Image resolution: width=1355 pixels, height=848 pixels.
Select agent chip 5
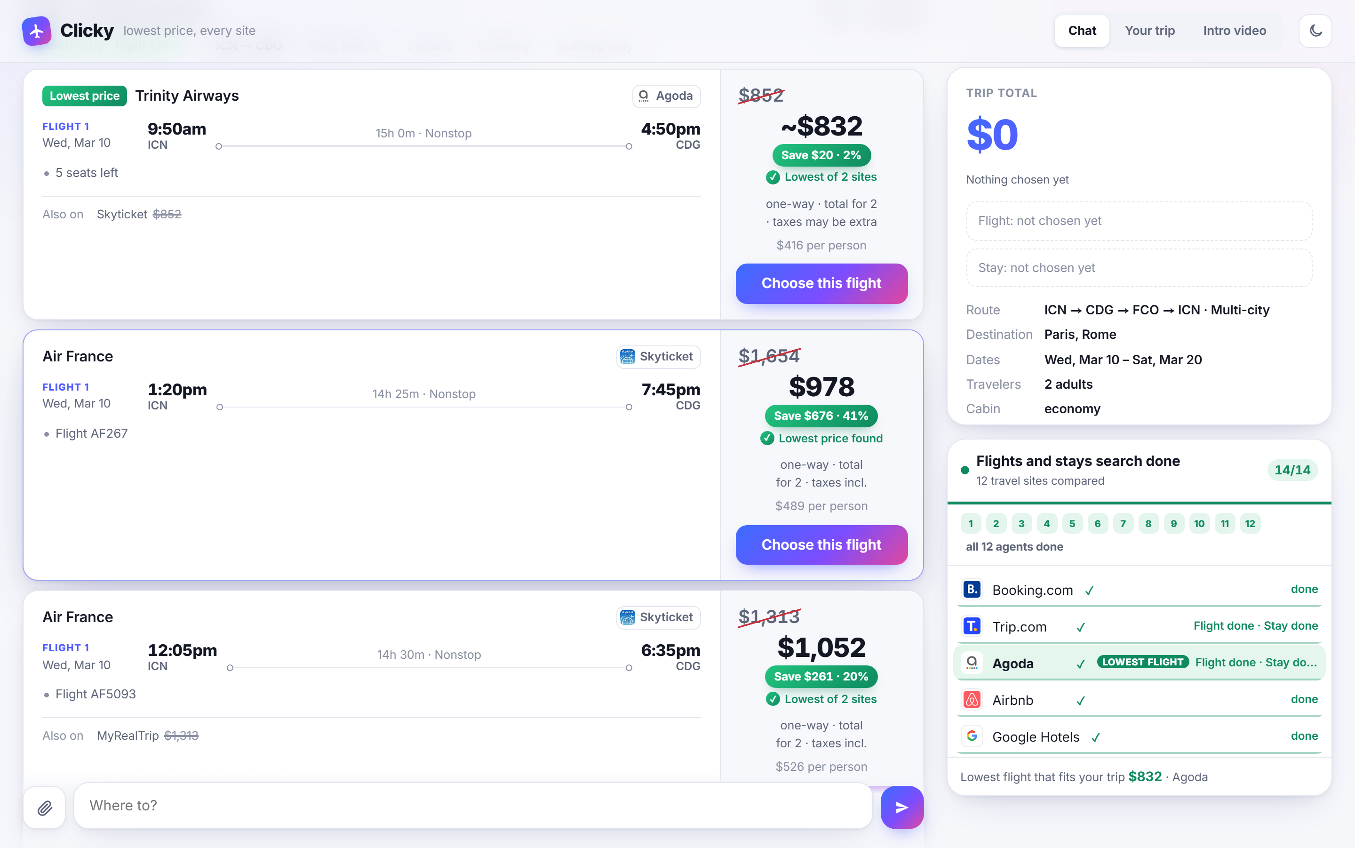coord(1072,524)
